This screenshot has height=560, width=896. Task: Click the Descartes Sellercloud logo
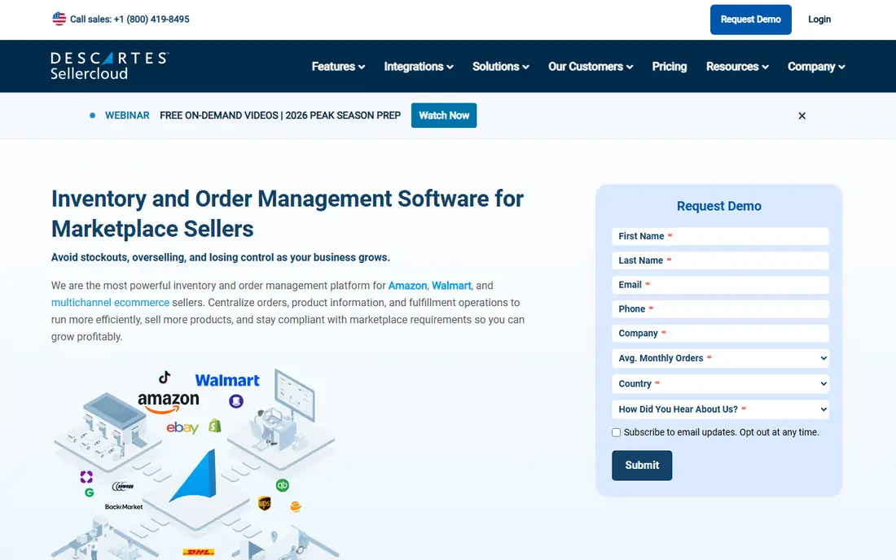pyautogui.click(x=109, y=66)
